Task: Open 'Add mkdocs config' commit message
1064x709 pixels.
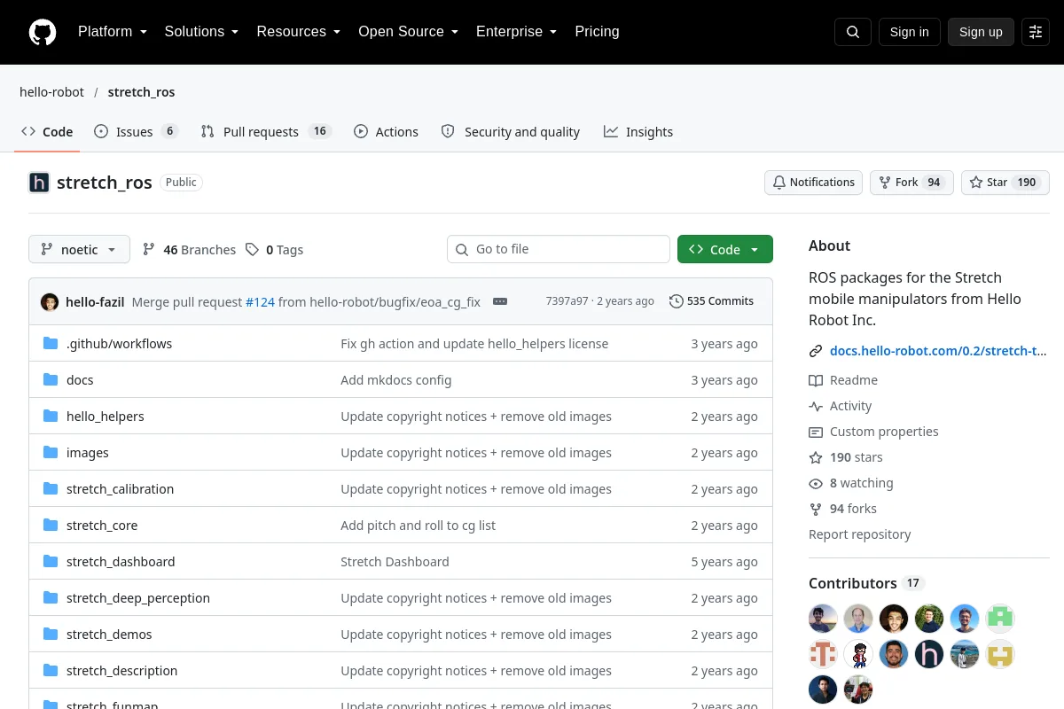Action: (396, 380)
